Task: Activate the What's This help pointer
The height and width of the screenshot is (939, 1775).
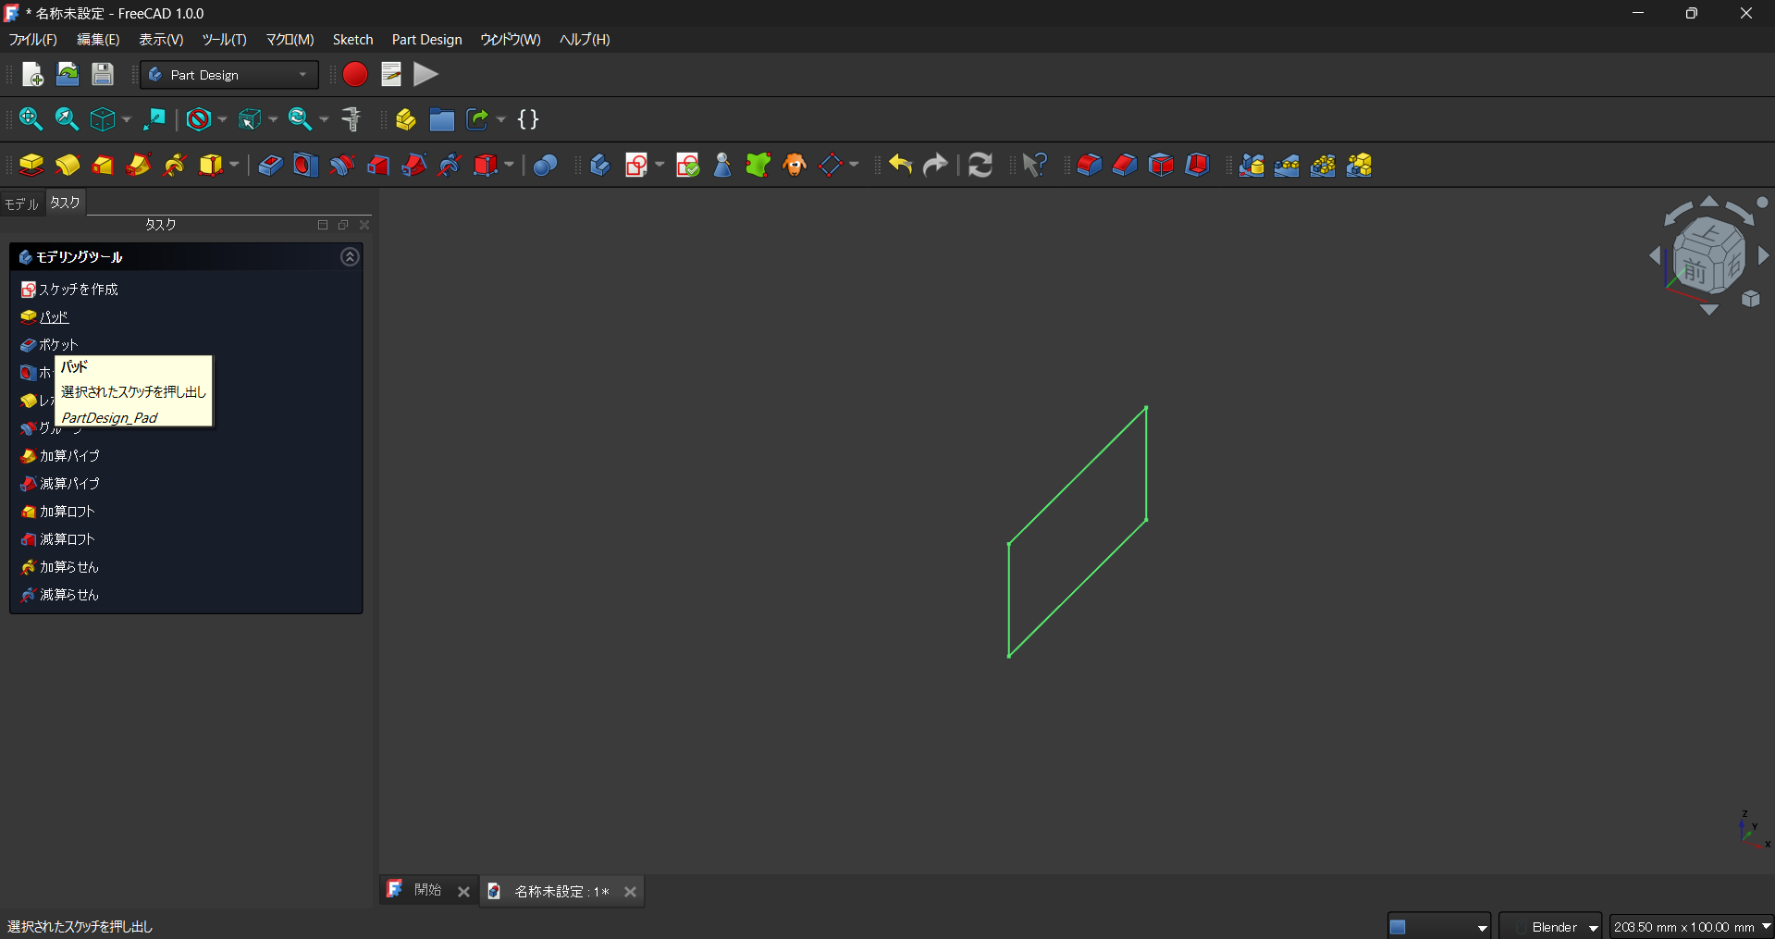Action: (x=1035, y=165)
